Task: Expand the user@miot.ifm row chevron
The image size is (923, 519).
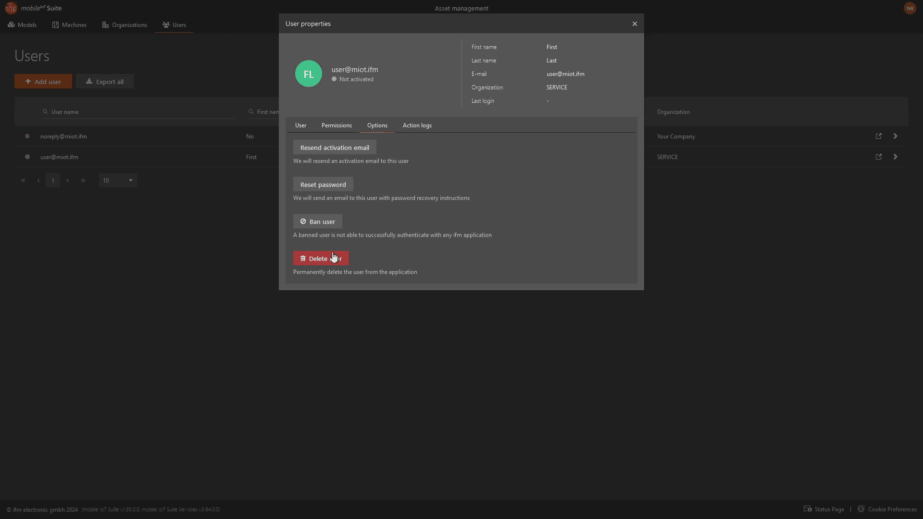Action: coord(895,157)
